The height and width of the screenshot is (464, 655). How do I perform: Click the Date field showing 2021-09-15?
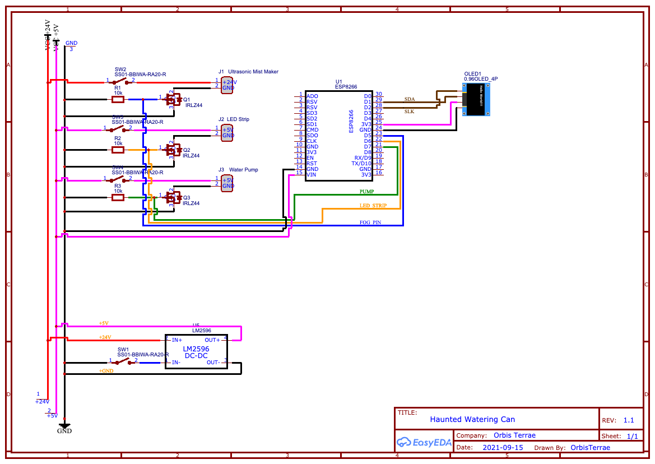(503, 447)
